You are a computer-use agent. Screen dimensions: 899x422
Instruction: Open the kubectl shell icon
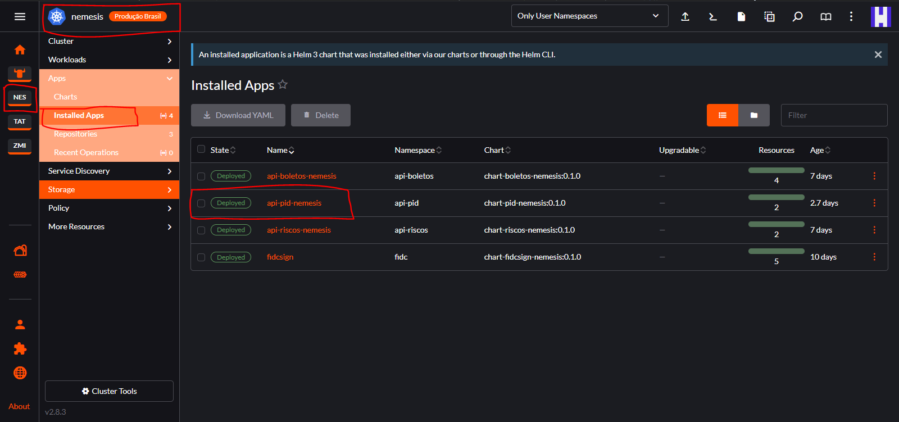713,16
